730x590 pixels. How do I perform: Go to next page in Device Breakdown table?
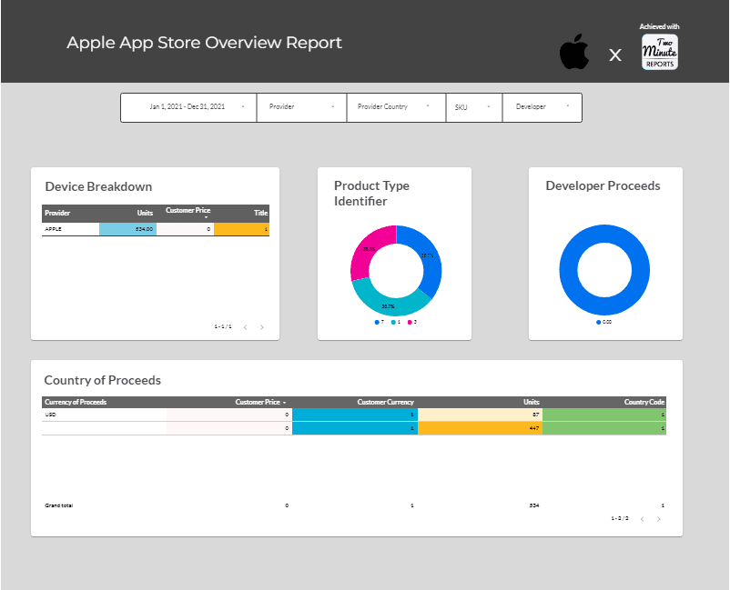pos(261,327)
